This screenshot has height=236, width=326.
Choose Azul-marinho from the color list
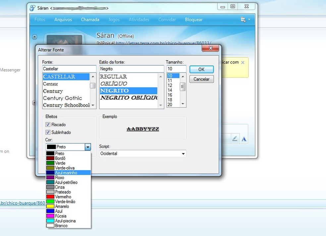pos(66,173)
